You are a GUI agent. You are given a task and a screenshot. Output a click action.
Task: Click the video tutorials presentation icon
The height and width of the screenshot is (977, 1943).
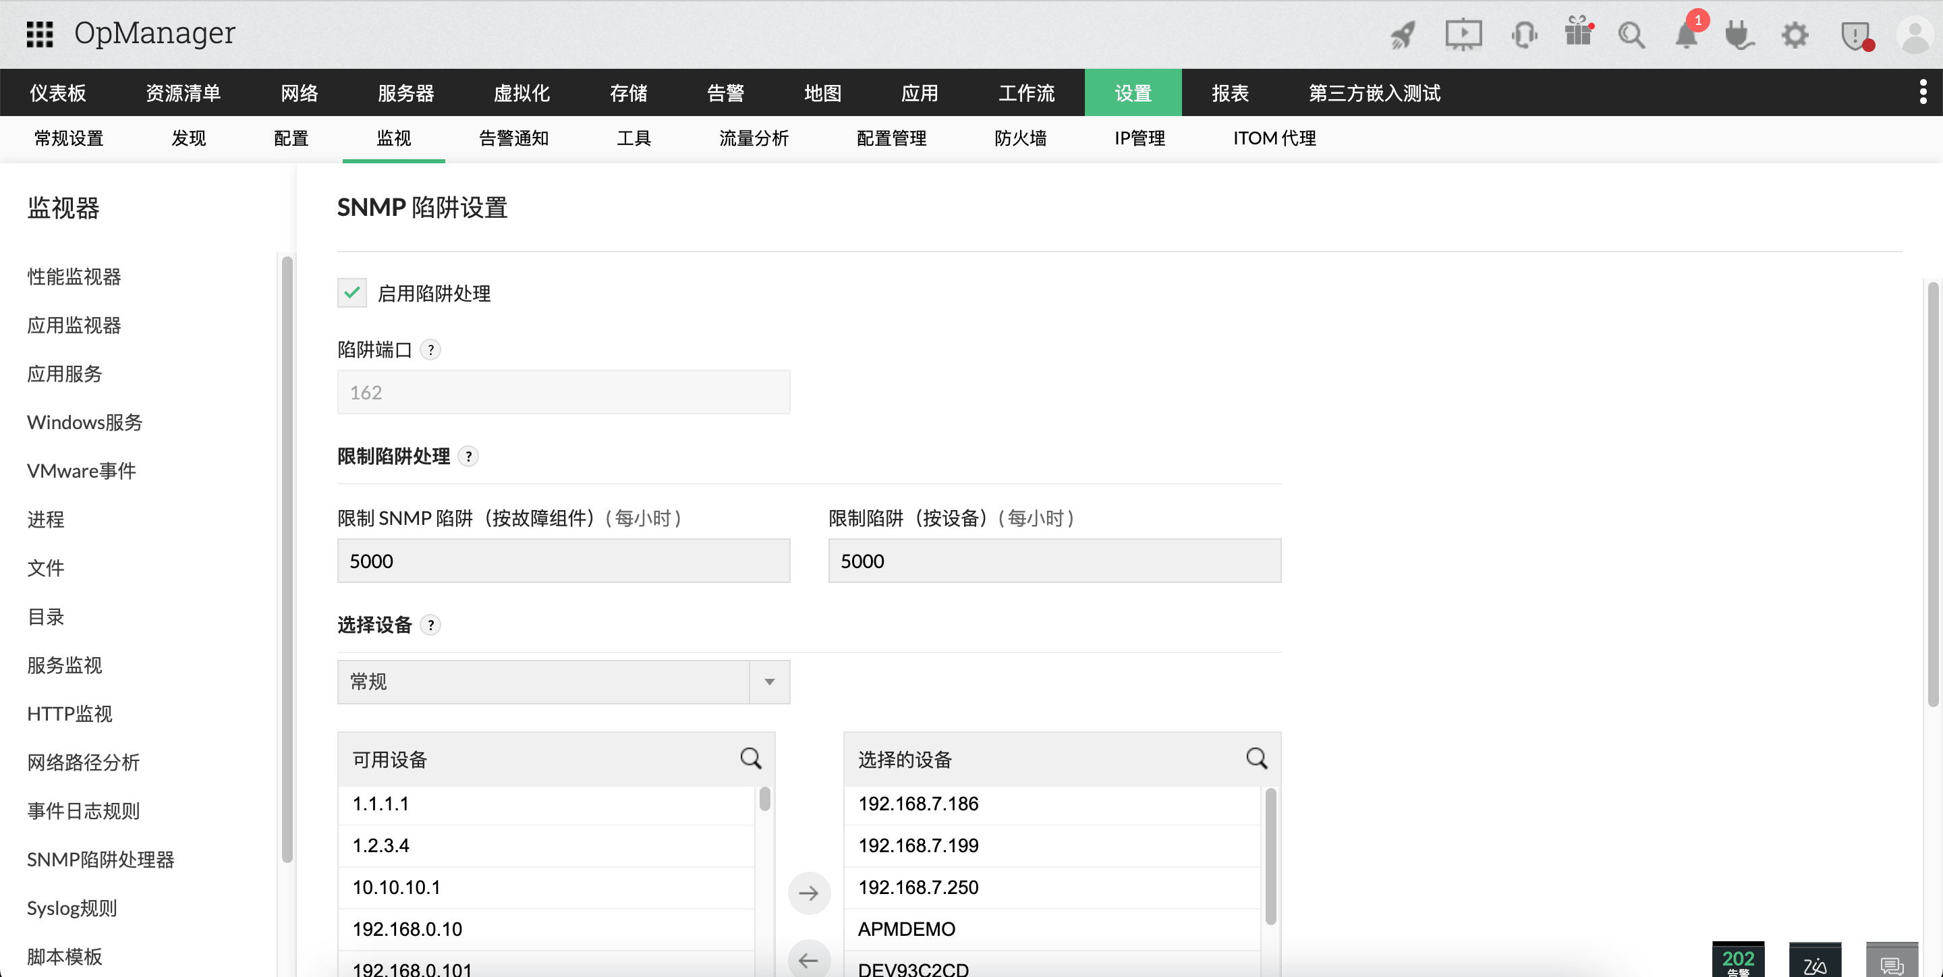(1463, 34)
